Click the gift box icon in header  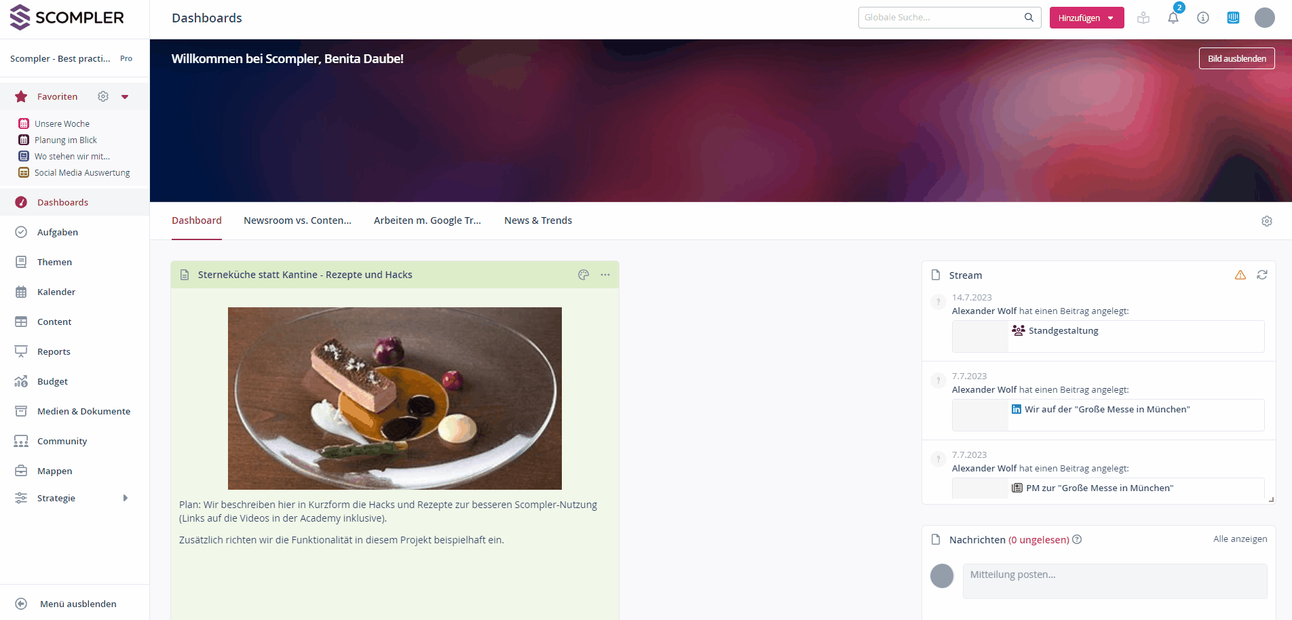point(1143,18)
